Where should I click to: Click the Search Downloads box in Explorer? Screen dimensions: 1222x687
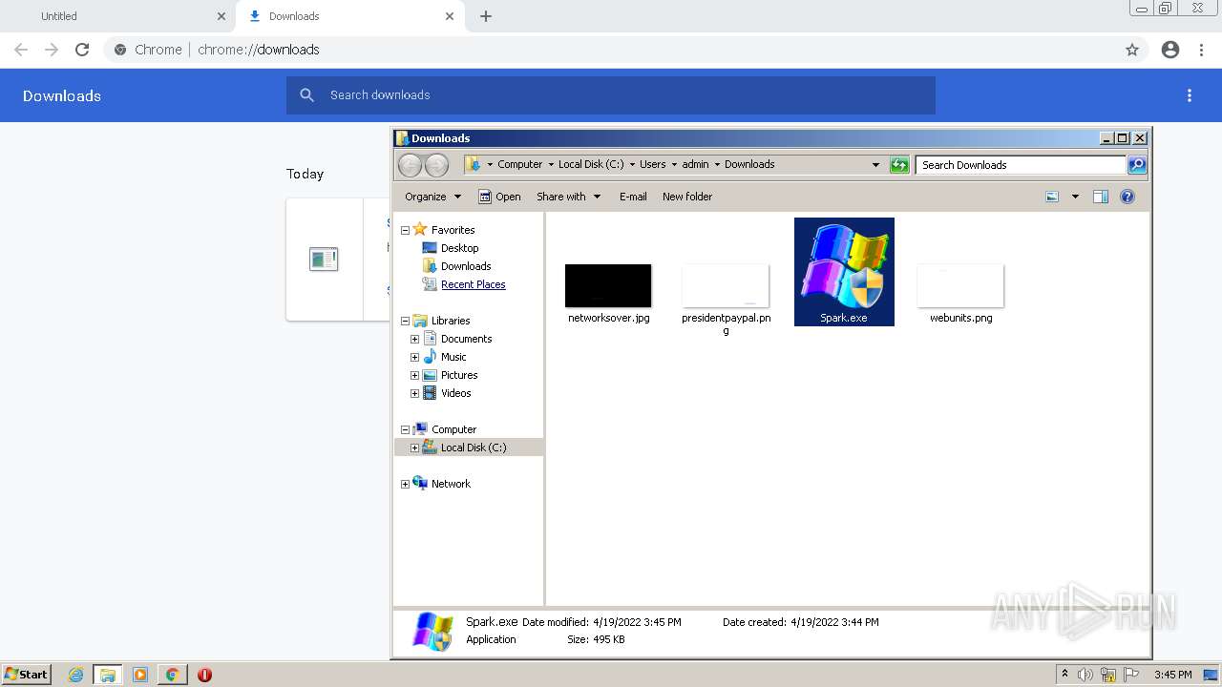click(x=1021, y=165)
